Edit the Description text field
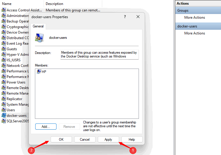This screenshot has height=155, width=221. click(99, 55)
